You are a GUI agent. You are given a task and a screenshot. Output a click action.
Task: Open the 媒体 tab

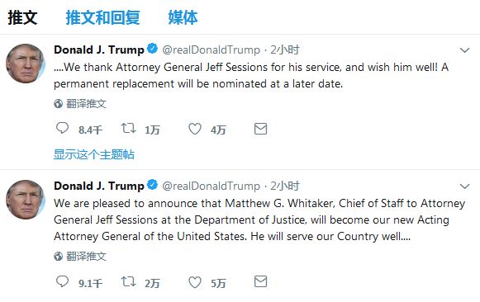[x=183, y=17]
